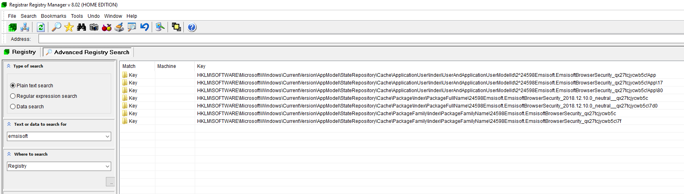
Task: Click folder icon of the App\80 result row
Action: [125, 90]
